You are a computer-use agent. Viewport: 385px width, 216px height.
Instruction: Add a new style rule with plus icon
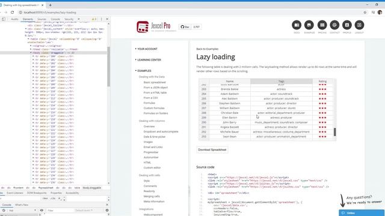point(59,199)
